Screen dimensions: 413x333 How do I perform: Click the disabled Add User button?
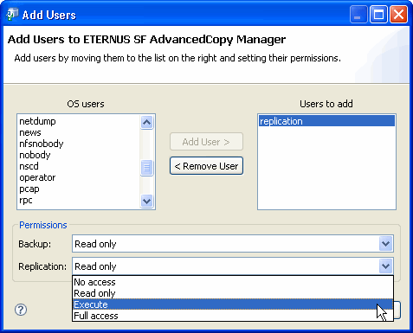pyautogui.click(x=206, y=142)
